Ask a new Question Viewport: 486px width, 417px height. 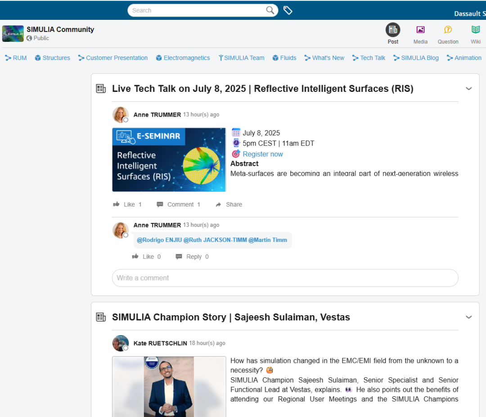click(x=448, y=33)
